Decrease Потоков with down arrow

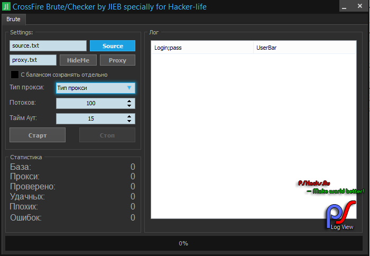point(129,106)
